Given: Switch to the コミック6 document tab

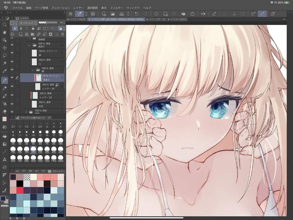Looking at the screenshot, I should [x=148, y=19].
